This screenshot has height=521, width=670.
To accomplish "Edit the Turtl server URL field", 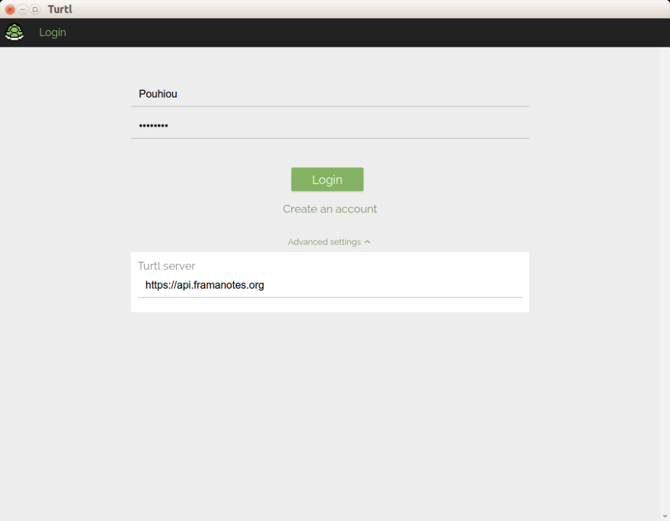I will [x=330, y=285].
